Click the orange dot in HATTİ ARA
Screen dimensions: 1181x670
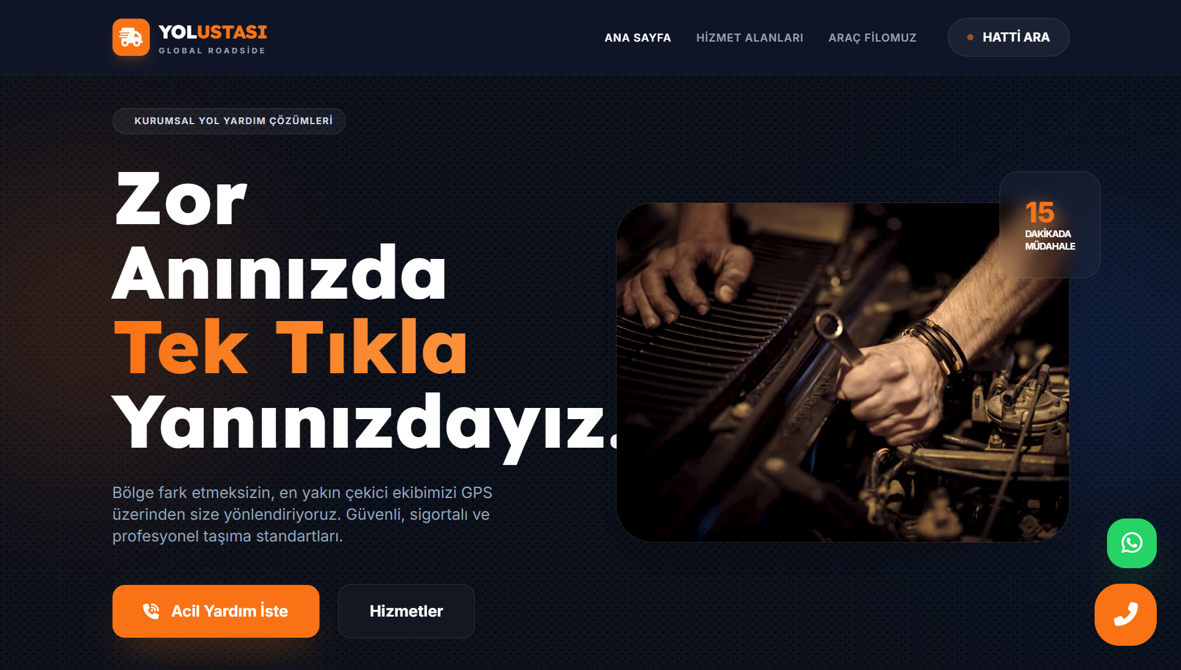[x=970, y=37]
